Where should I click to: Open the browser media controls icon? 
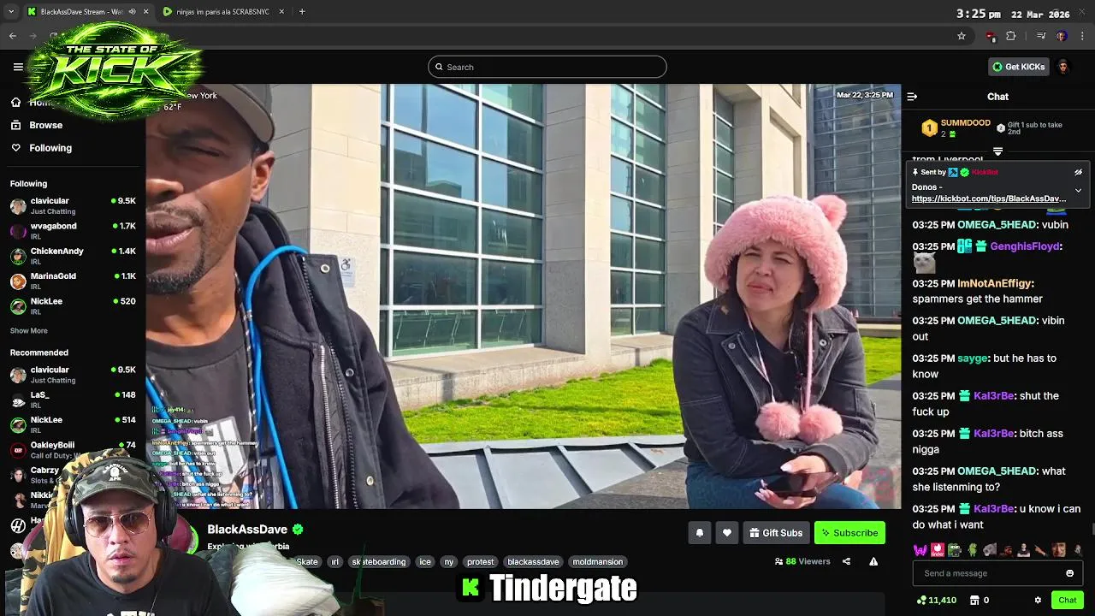click(x=1041, y=36)
